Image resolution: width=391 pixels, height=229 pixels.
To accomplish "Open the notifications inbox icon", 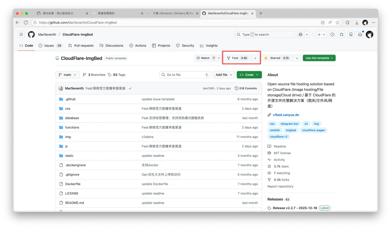I will [360, 35].
